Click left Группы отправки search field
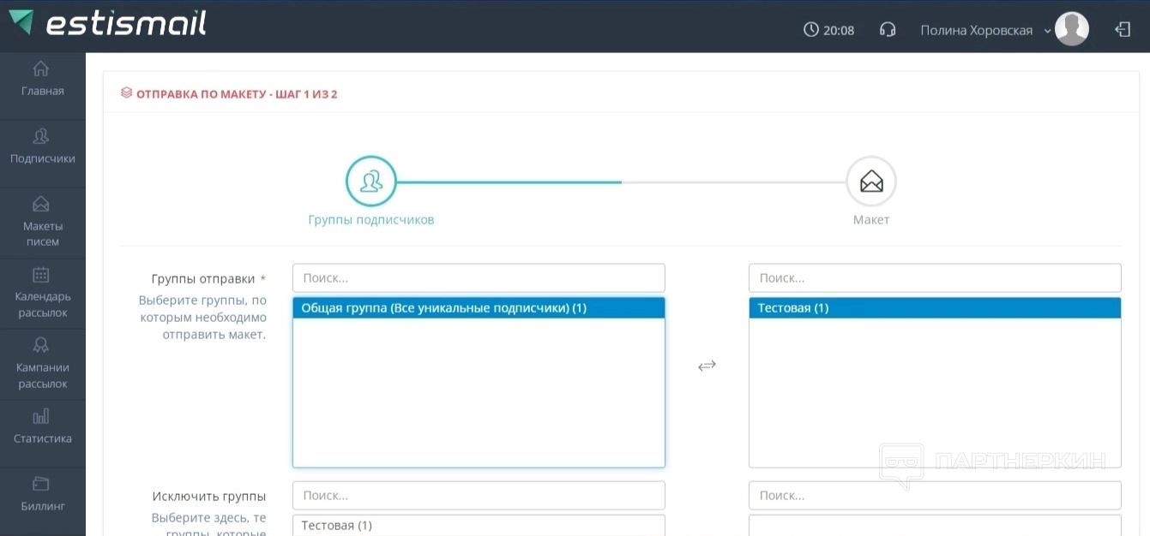Viewport: 1150px width, 536px height. click(479, 278)
